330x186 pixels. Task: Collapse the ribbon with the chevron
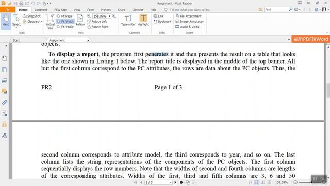[327, 33]
